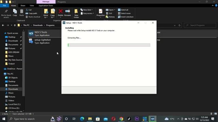Show hidden system tray icons
This screenshot has height=122, width=218.
[178, 119]
